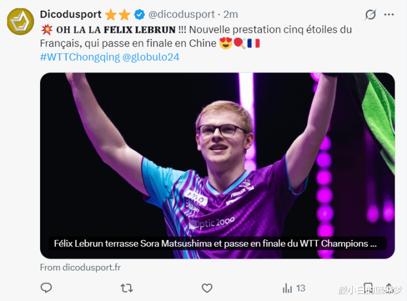Click the Grok slashed-circle icon
Image resolution: width=407 pixels, height=301 pixels.
(370, 15)
